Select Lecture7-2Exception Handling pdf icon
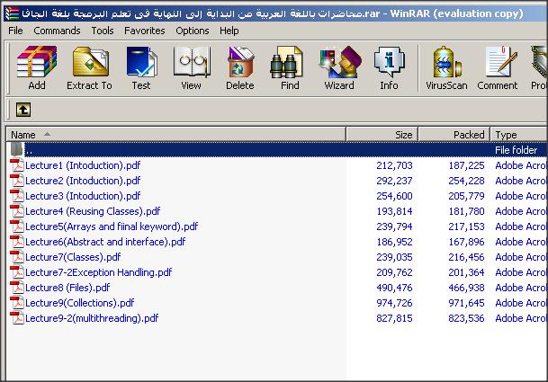The image size is (548, 382). (17, 272)
